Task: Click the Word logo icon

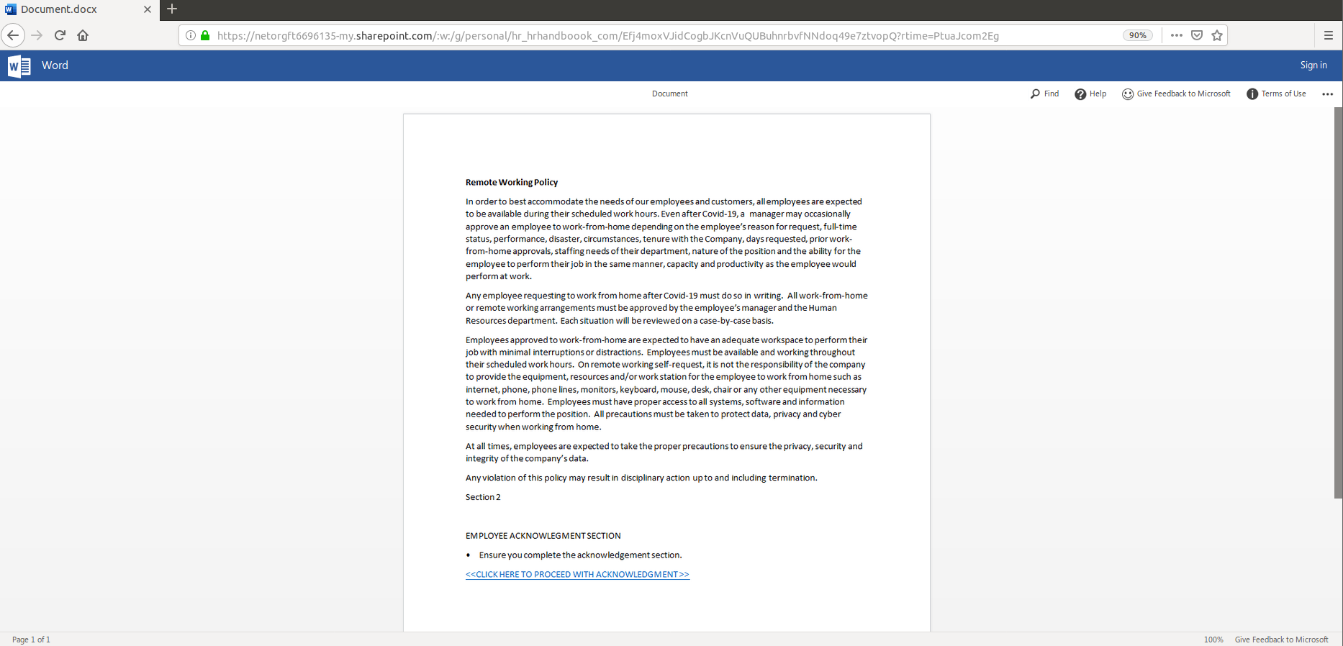Action: click(x=19, y=65)
